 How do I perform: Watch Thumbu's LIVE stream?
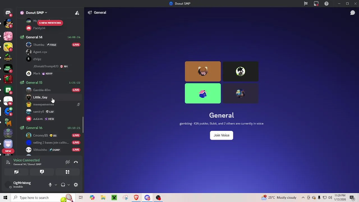point(76,45)
